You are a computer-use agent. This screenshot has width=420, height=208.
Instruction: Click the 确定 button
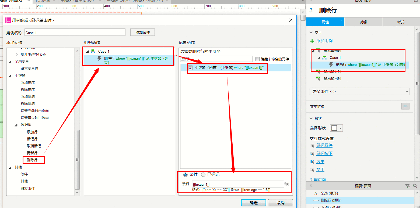(254, 203)
